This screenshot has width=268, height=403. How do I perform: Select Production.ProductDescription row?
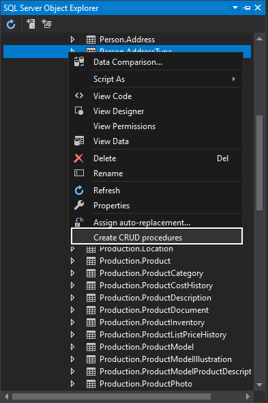tap(127, 298)
